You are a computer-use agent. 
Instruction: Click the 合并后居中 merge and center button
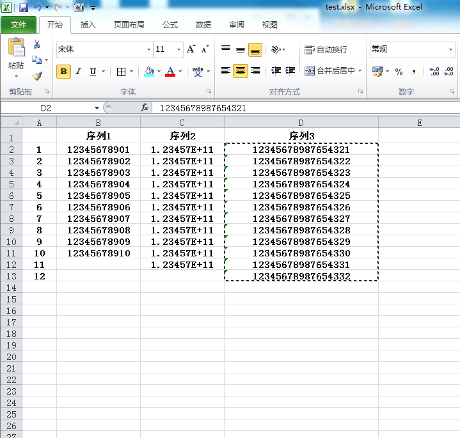pyautogui.click(x=329, y=71)
